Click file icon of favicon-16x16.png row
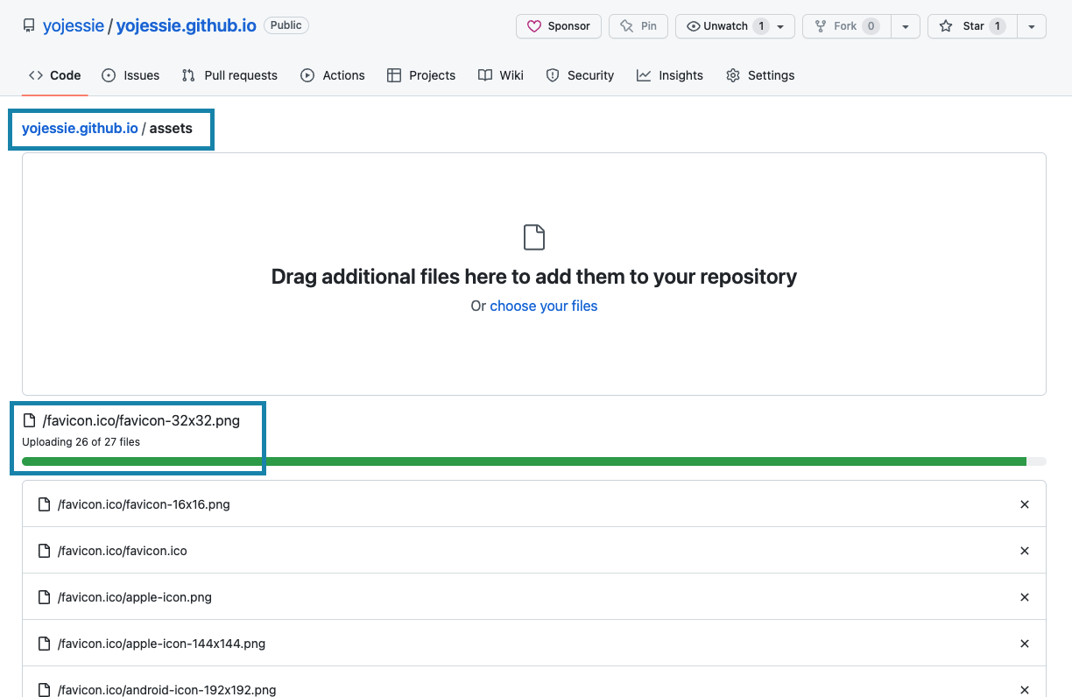This screenshot has height=697, width=1072. (x=44, y=504)
